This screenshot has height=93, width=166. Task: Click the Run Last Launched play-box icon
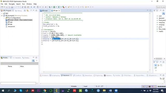point(59,7)
